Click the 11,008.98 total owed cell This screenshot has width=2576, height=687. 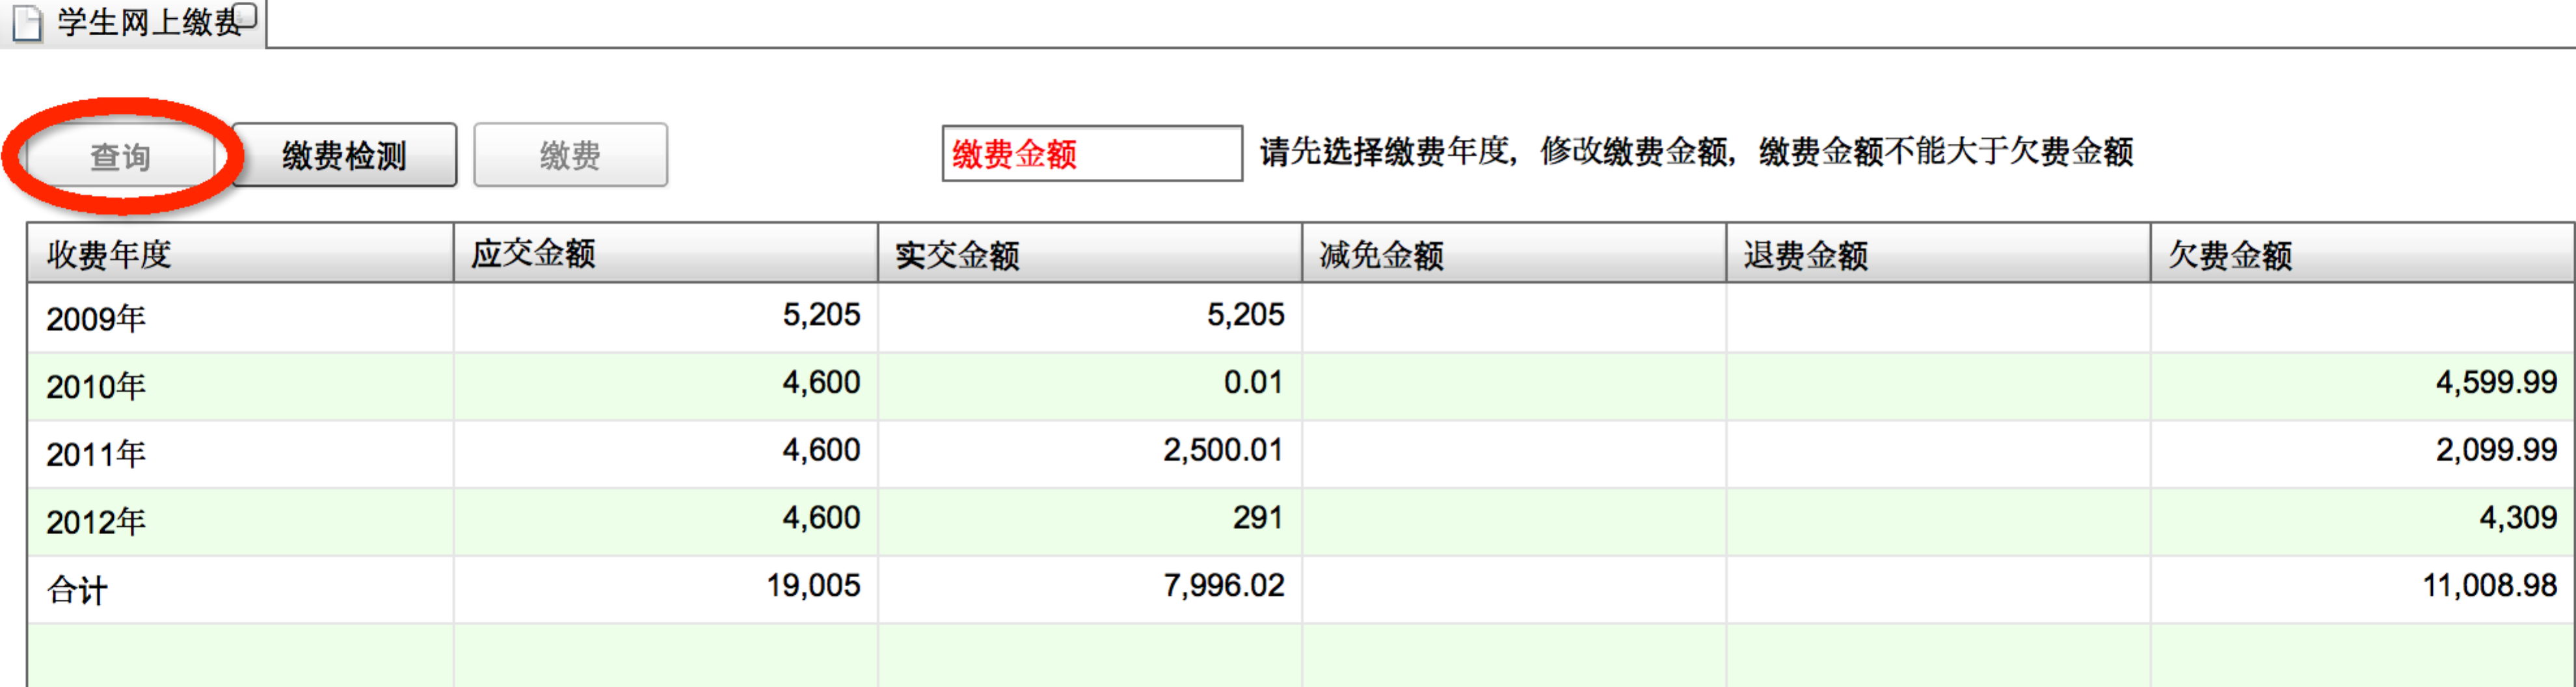point(2488,585)
